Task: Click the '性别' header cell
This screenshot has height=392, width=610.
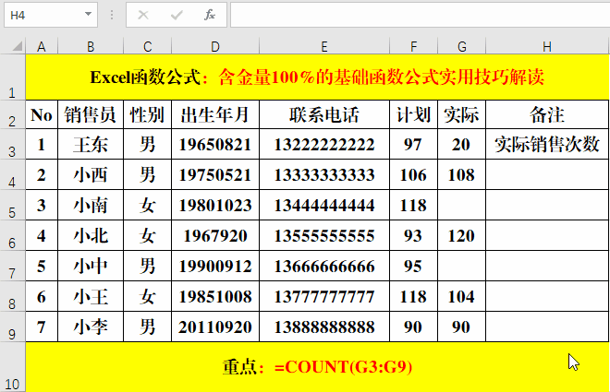Action: 148,114
